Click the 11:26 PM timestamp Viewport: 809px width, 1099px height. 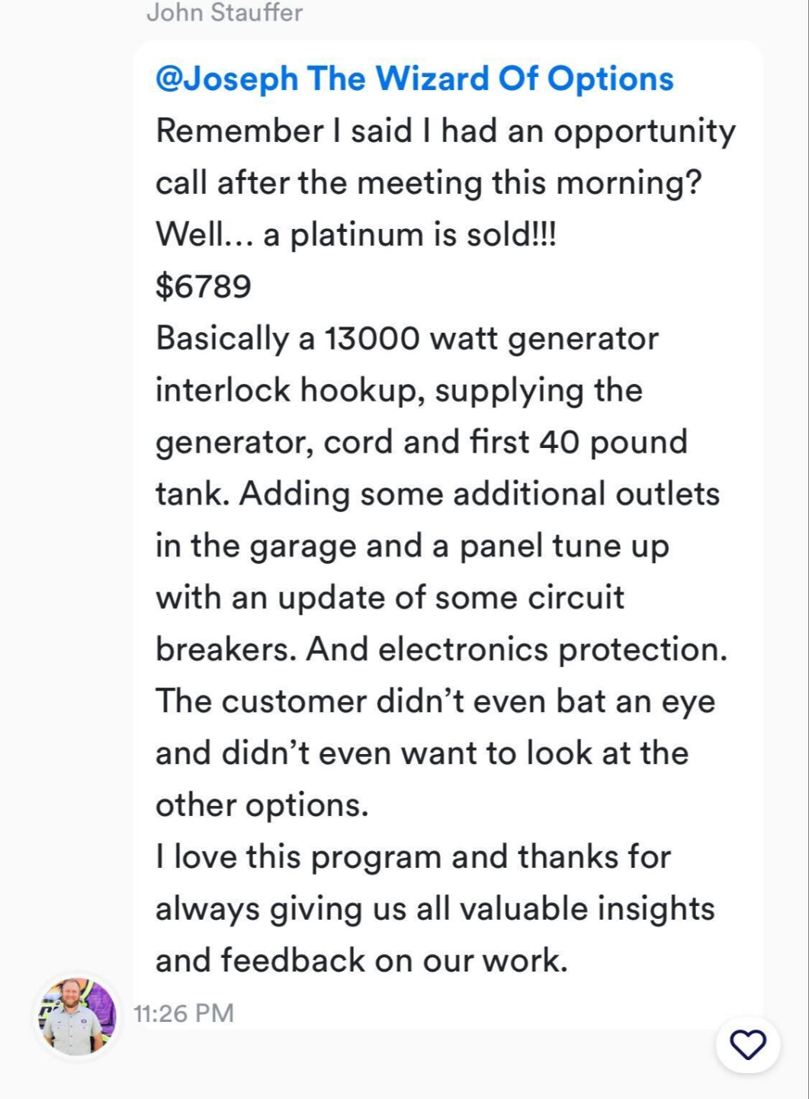184,1013
